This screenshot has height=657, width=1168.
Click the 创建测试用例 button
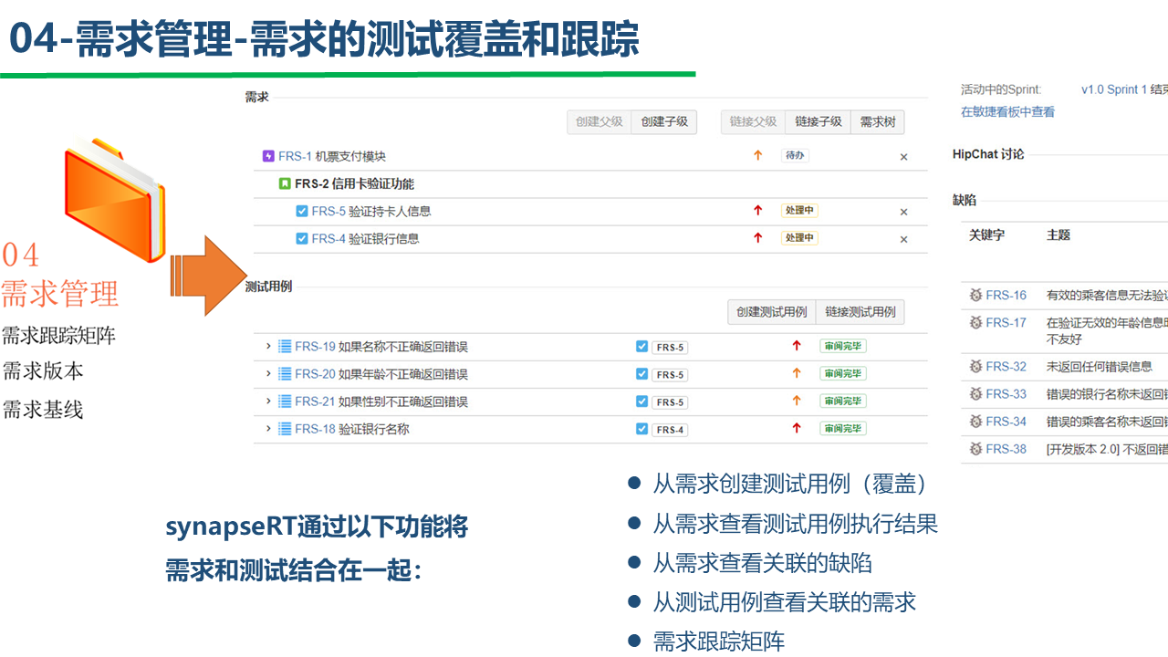[x=772, y=311]
